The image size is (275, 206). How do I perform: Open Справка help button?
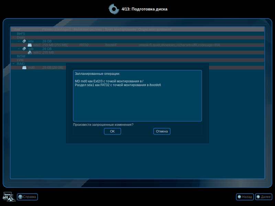[27, 197]
